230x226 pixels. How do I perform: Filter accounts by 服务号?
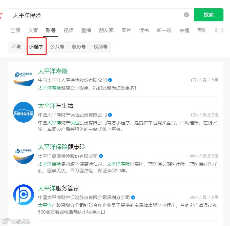(x=79, y=47)
